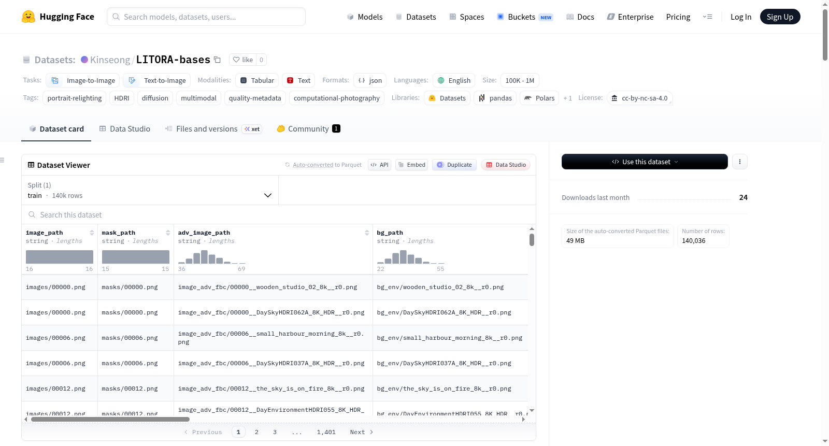Open the more navigation menu icon
This screenshot has height=446, width=829.
point(707,17)
